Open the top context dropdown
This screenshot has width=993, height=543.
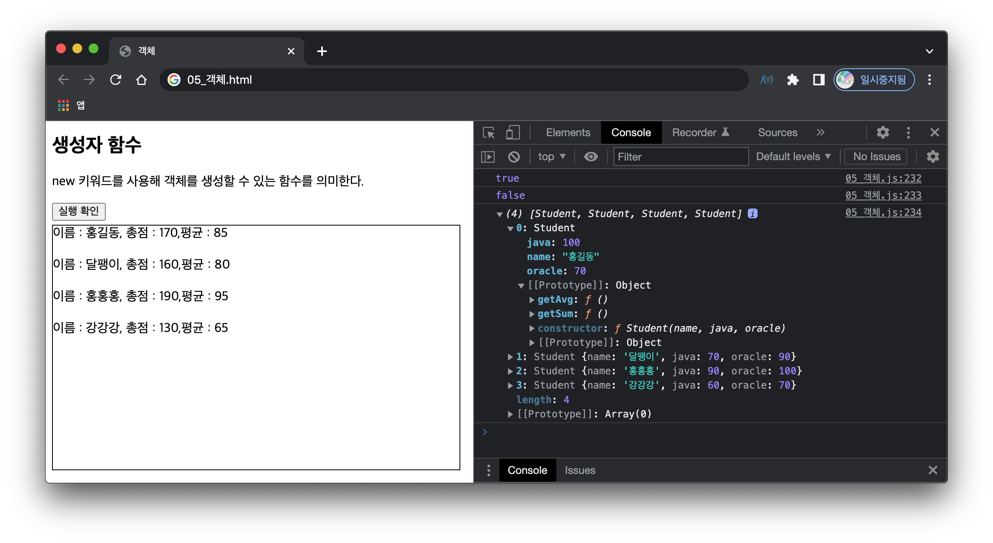[x=551, y=156]
